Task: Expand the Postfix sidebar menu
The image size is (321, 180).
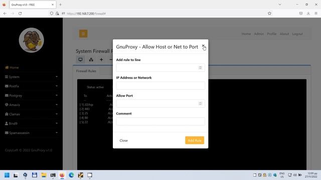Action: [31, 86]
